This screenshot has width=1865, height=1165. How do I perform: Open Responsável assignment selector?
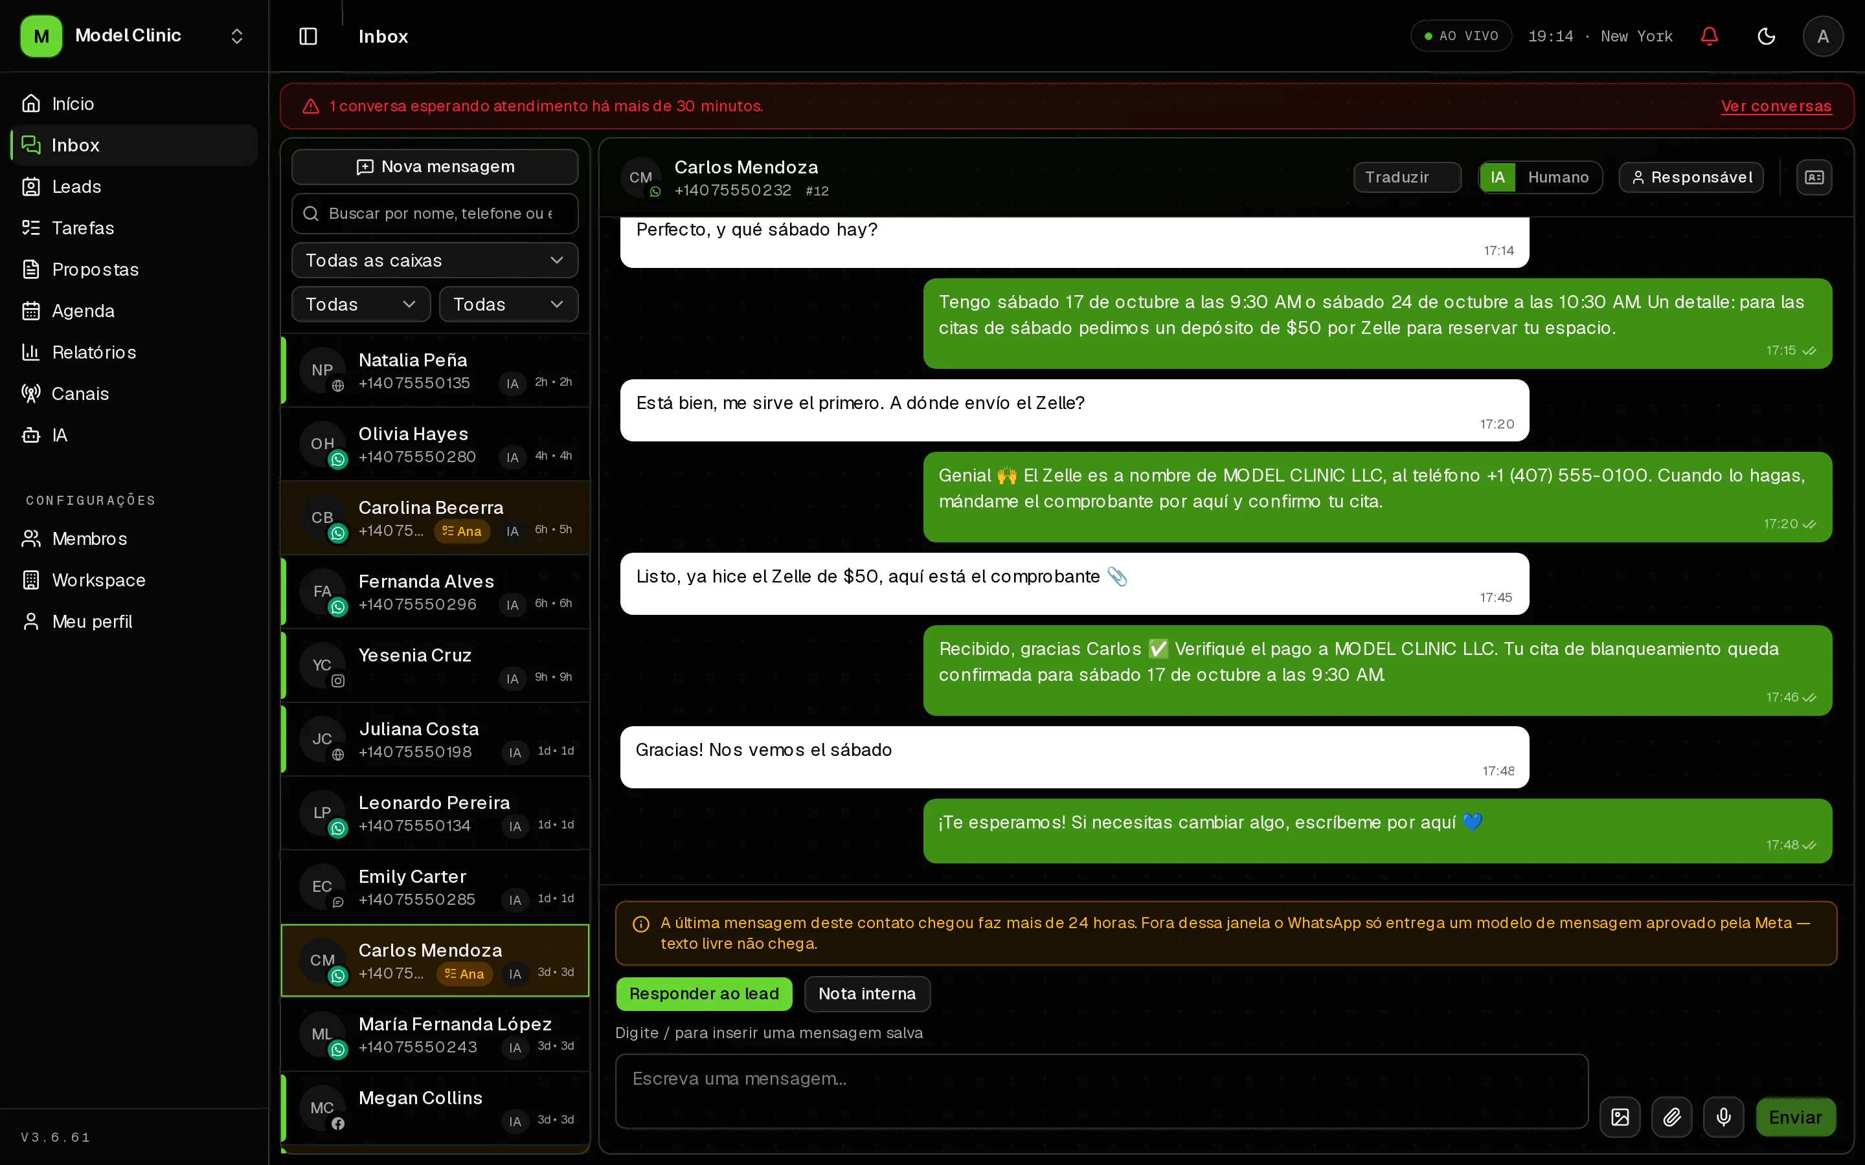coord(1691,177)
